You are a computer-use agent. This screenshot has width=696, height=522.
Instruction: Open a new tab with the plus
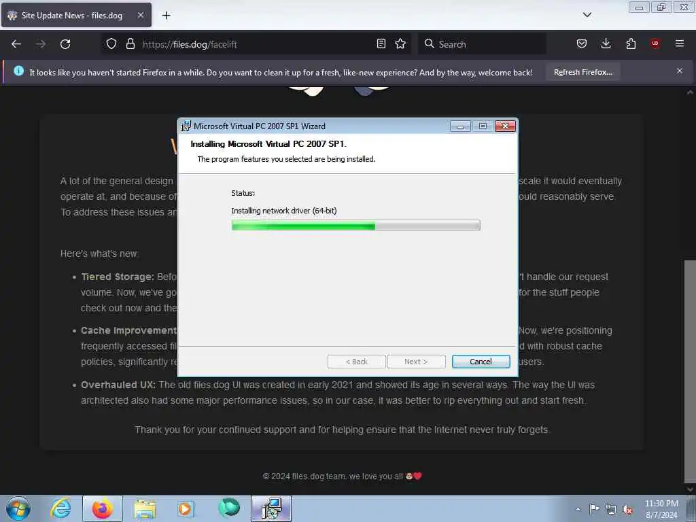pyautogui.click(x=166, y=16)
